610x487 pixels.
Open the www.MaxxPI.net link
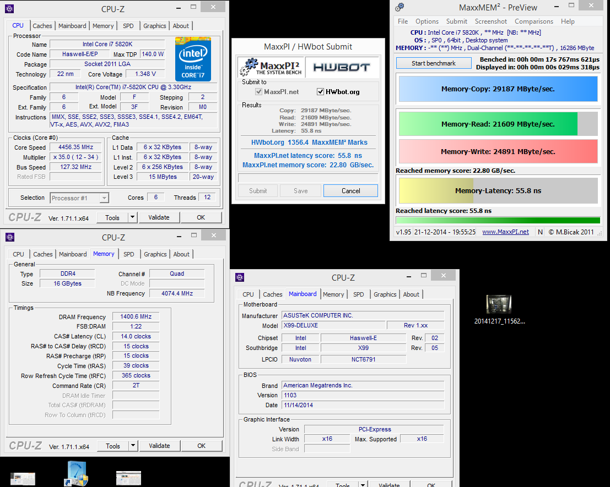pyautogui.click(x=505, y=232)
